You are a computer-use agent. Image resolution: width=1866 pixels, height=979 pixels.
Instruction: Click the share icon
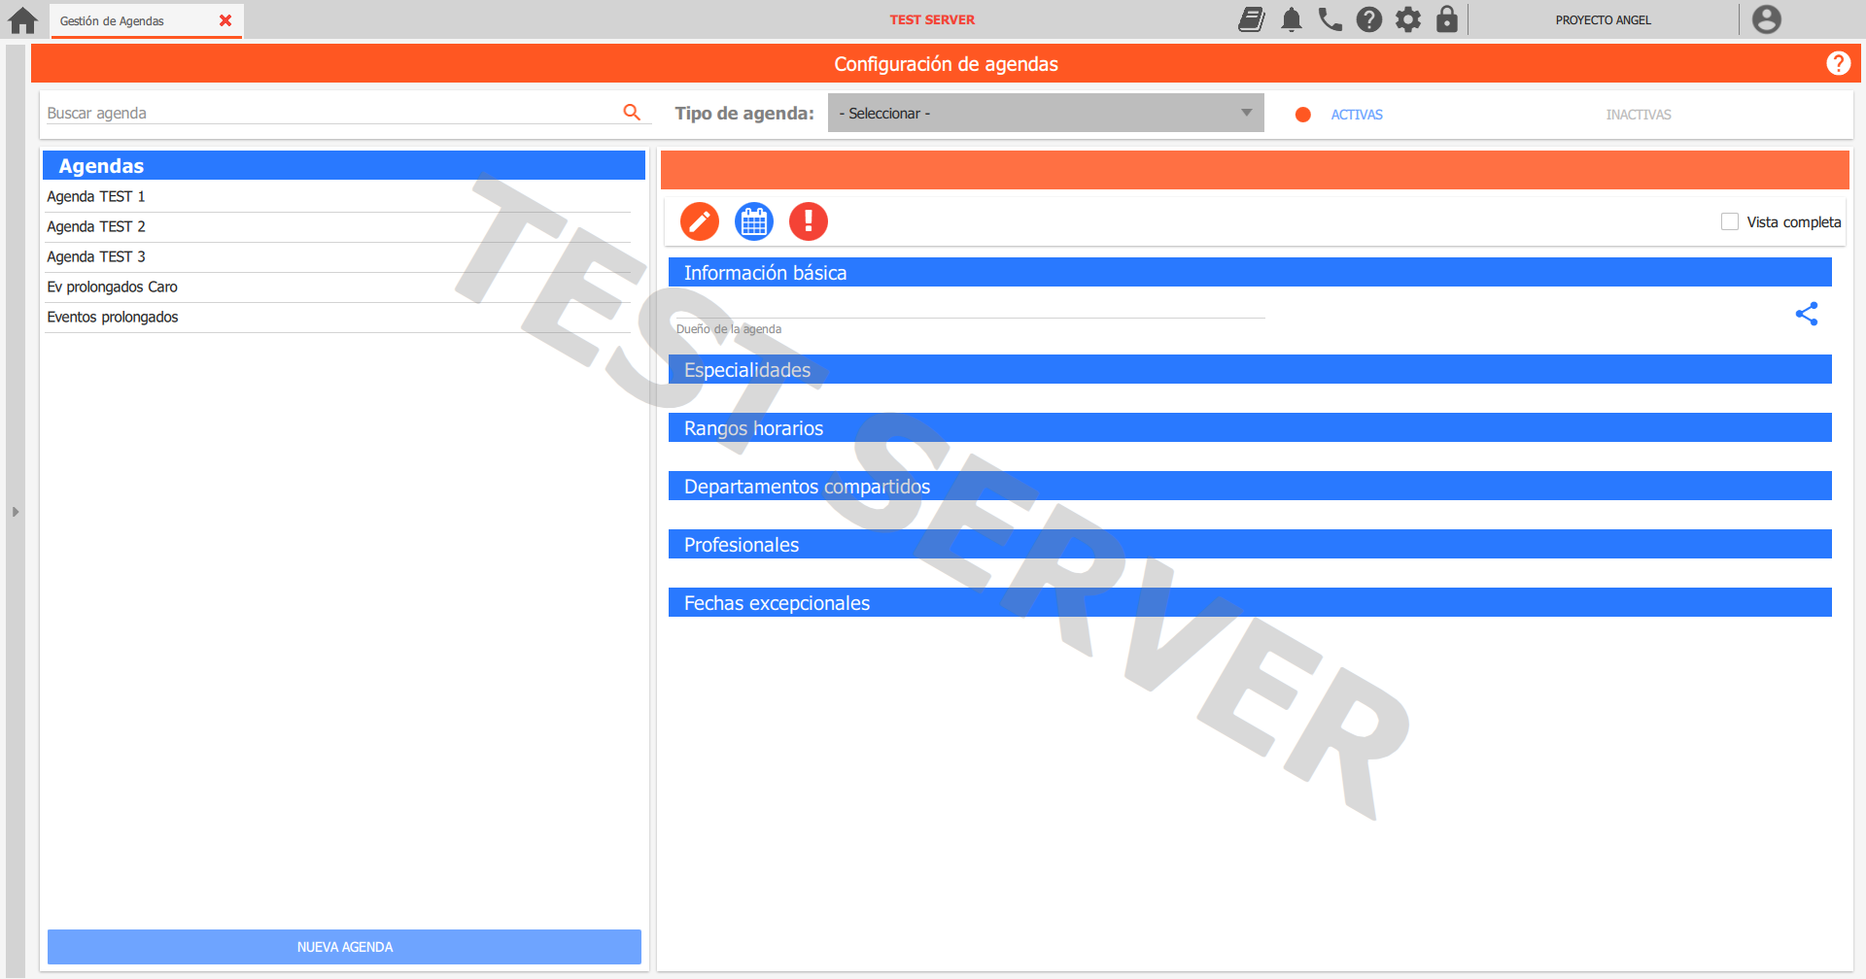(1807, 314)
